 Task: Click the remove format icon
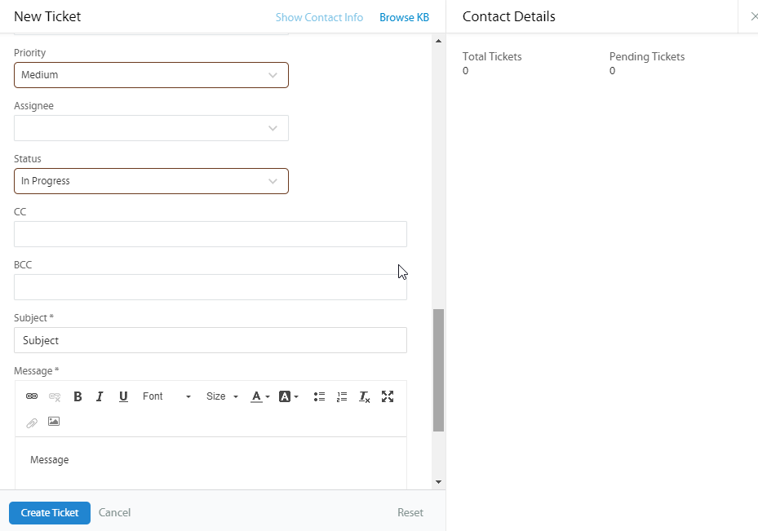click(365, 396)
